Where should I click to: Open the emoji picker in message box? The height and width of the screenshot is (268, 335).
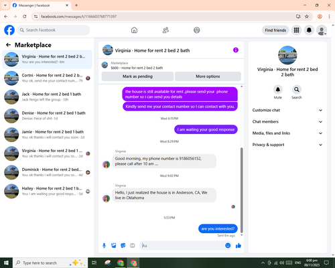tap(228, 246)
